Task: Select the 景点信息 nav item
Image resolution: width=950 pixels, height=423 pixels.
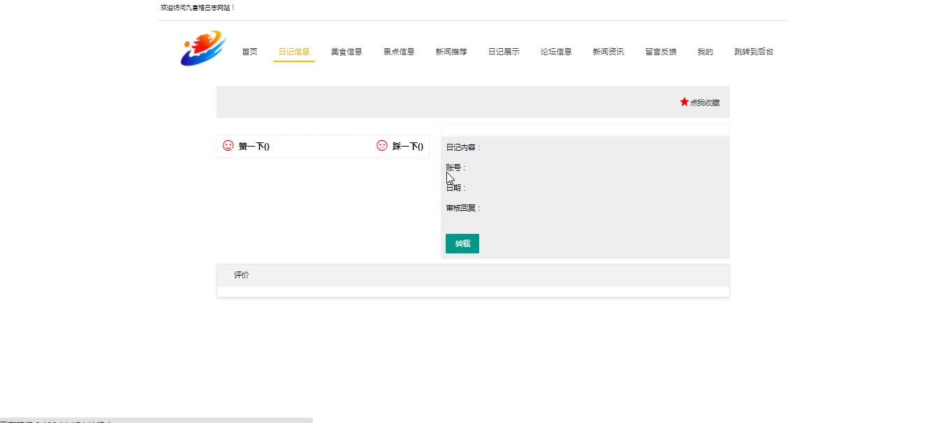Action: point(399,51)
